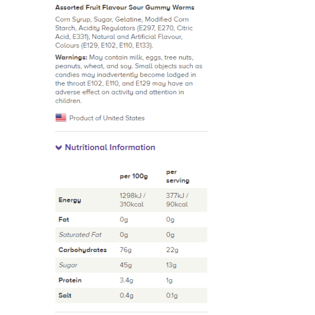Click the United States flag icon
315x315 pixels.
pyautogui.click(x=61, y=117)
